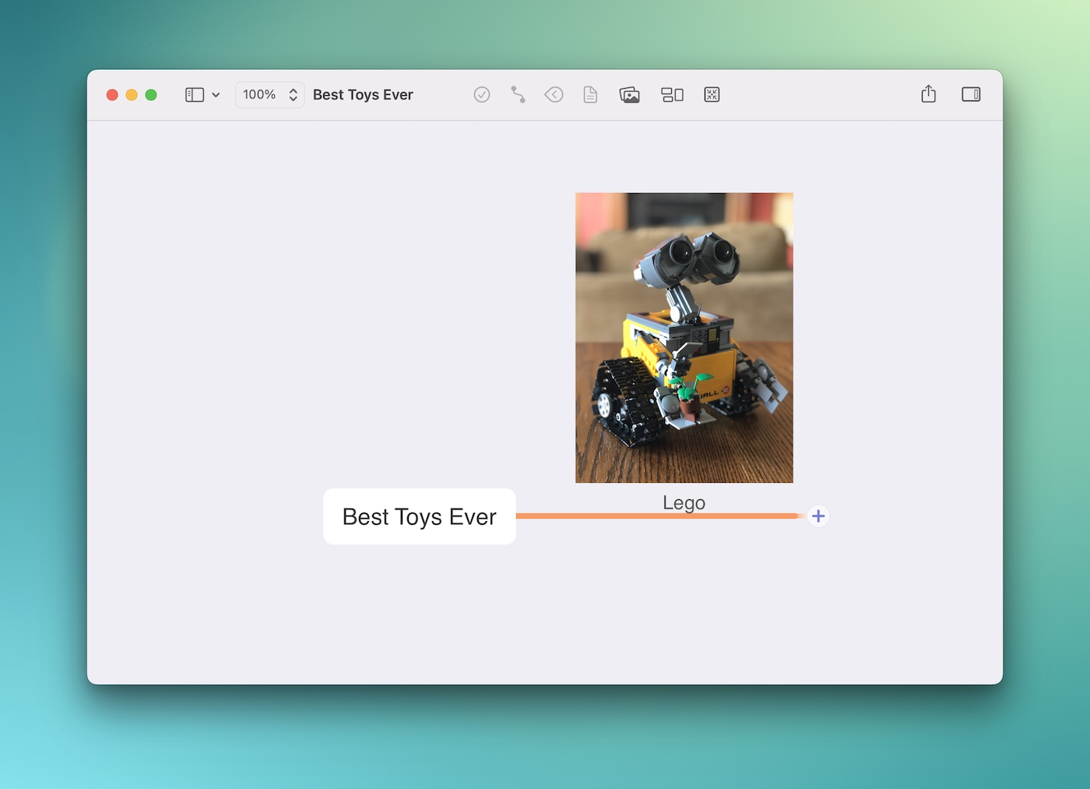Click the focus collapse toolbar icon

[712, 95]
